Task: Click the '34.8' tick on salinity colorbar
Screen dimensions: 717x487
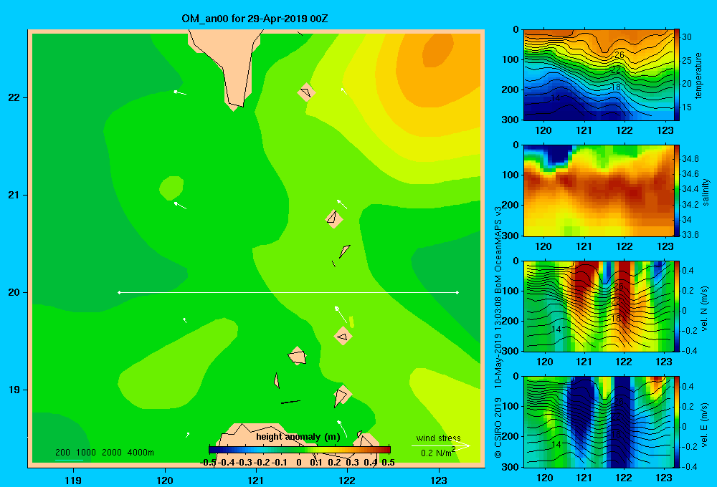Action: point(690,158)
